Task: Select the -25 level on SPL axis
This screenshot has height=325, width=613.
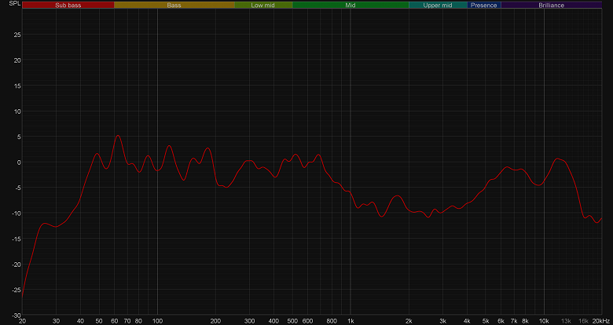Action: coord(16,290)
